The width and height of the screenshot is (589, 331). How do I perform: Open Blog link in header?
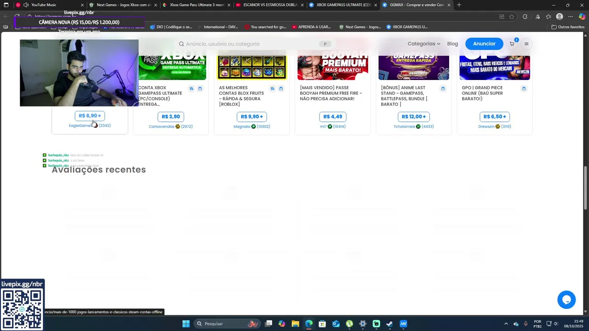(x=452, y=44)
